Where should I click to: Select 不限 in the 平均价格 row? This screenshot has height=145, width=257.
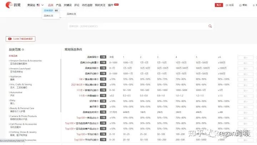click(x=103, y=134)
